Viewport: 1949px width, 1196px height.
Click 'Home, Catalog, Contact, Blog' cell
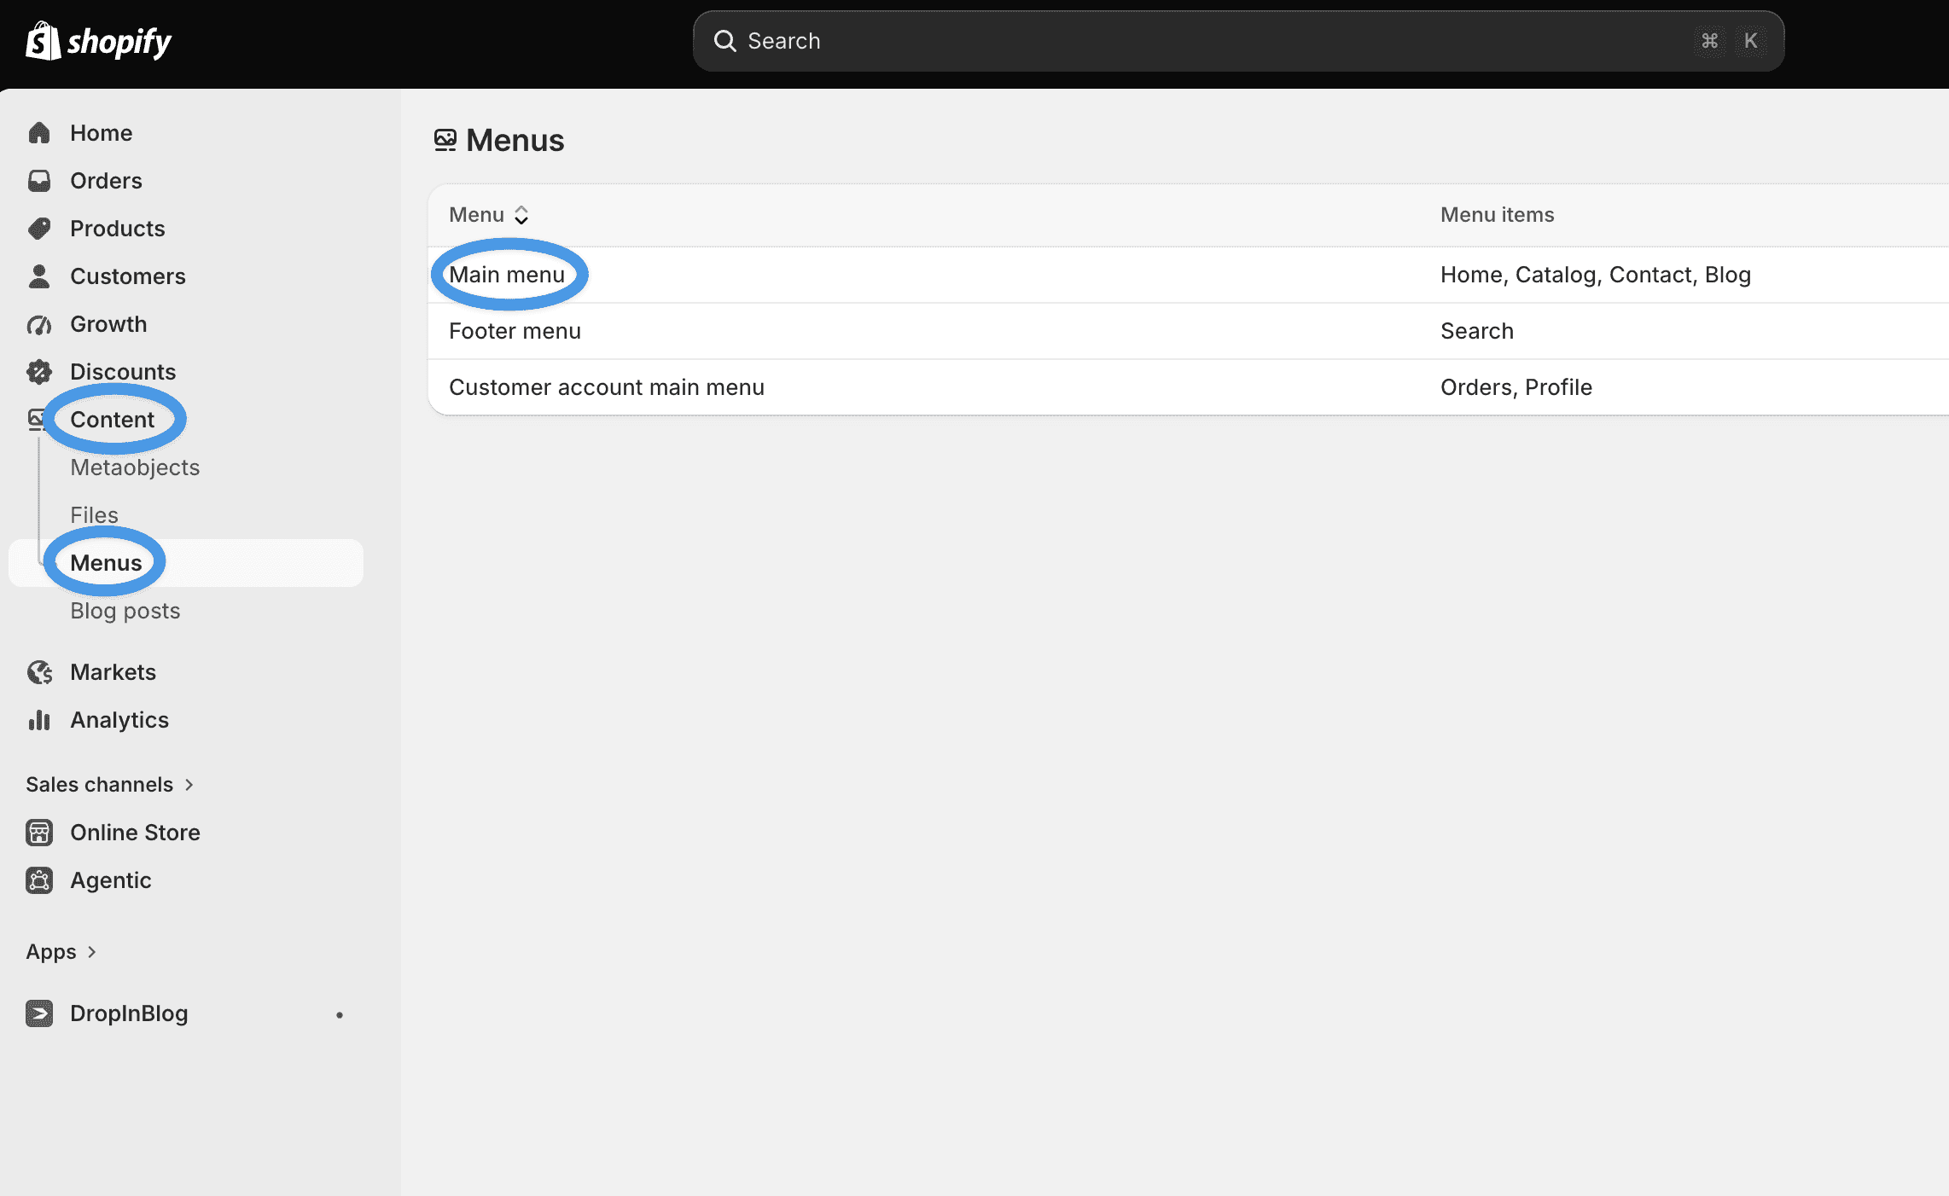pos(1596,275)
